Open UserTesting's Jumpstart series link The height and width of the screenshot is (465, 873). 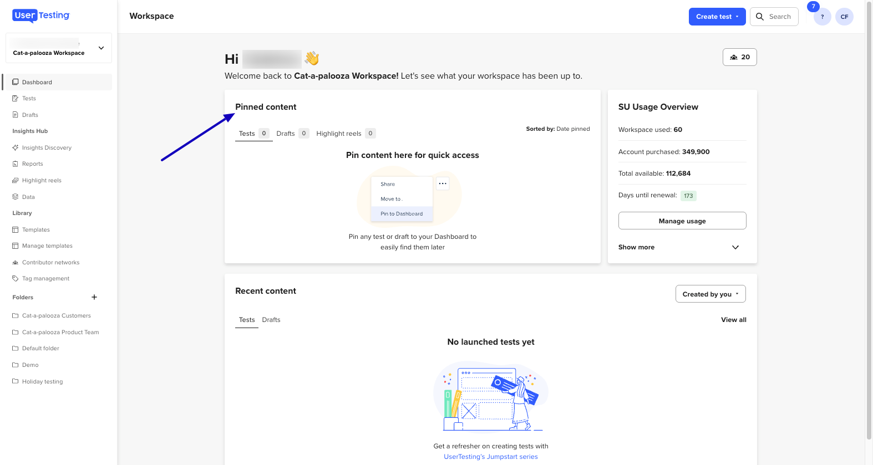click(x=491, y=457)
